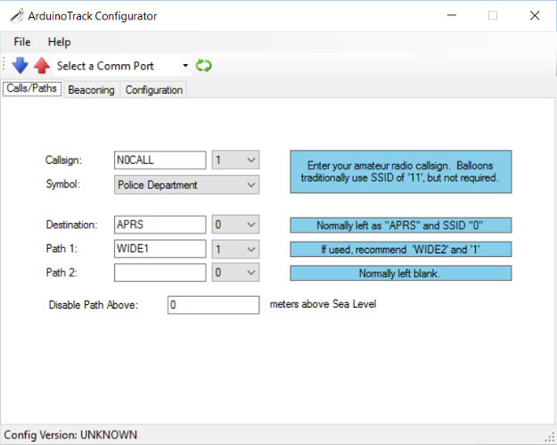Click the 'Callsign:' label
557x445 pixels.
coord(63,161)
